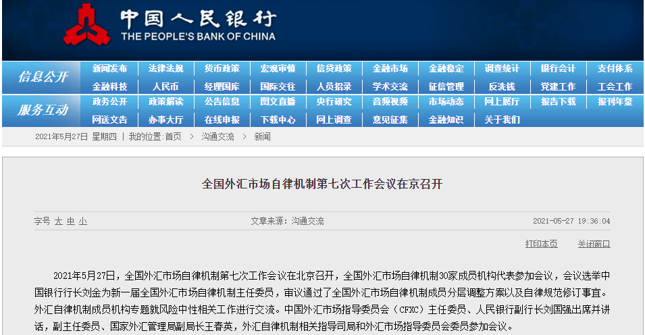
Task: Set font size to large (大)
Action: [59, 222]
